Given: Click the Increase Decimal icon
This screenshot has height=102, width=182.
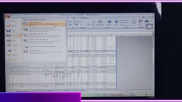Looking at the screenshot, I should 88,25.
